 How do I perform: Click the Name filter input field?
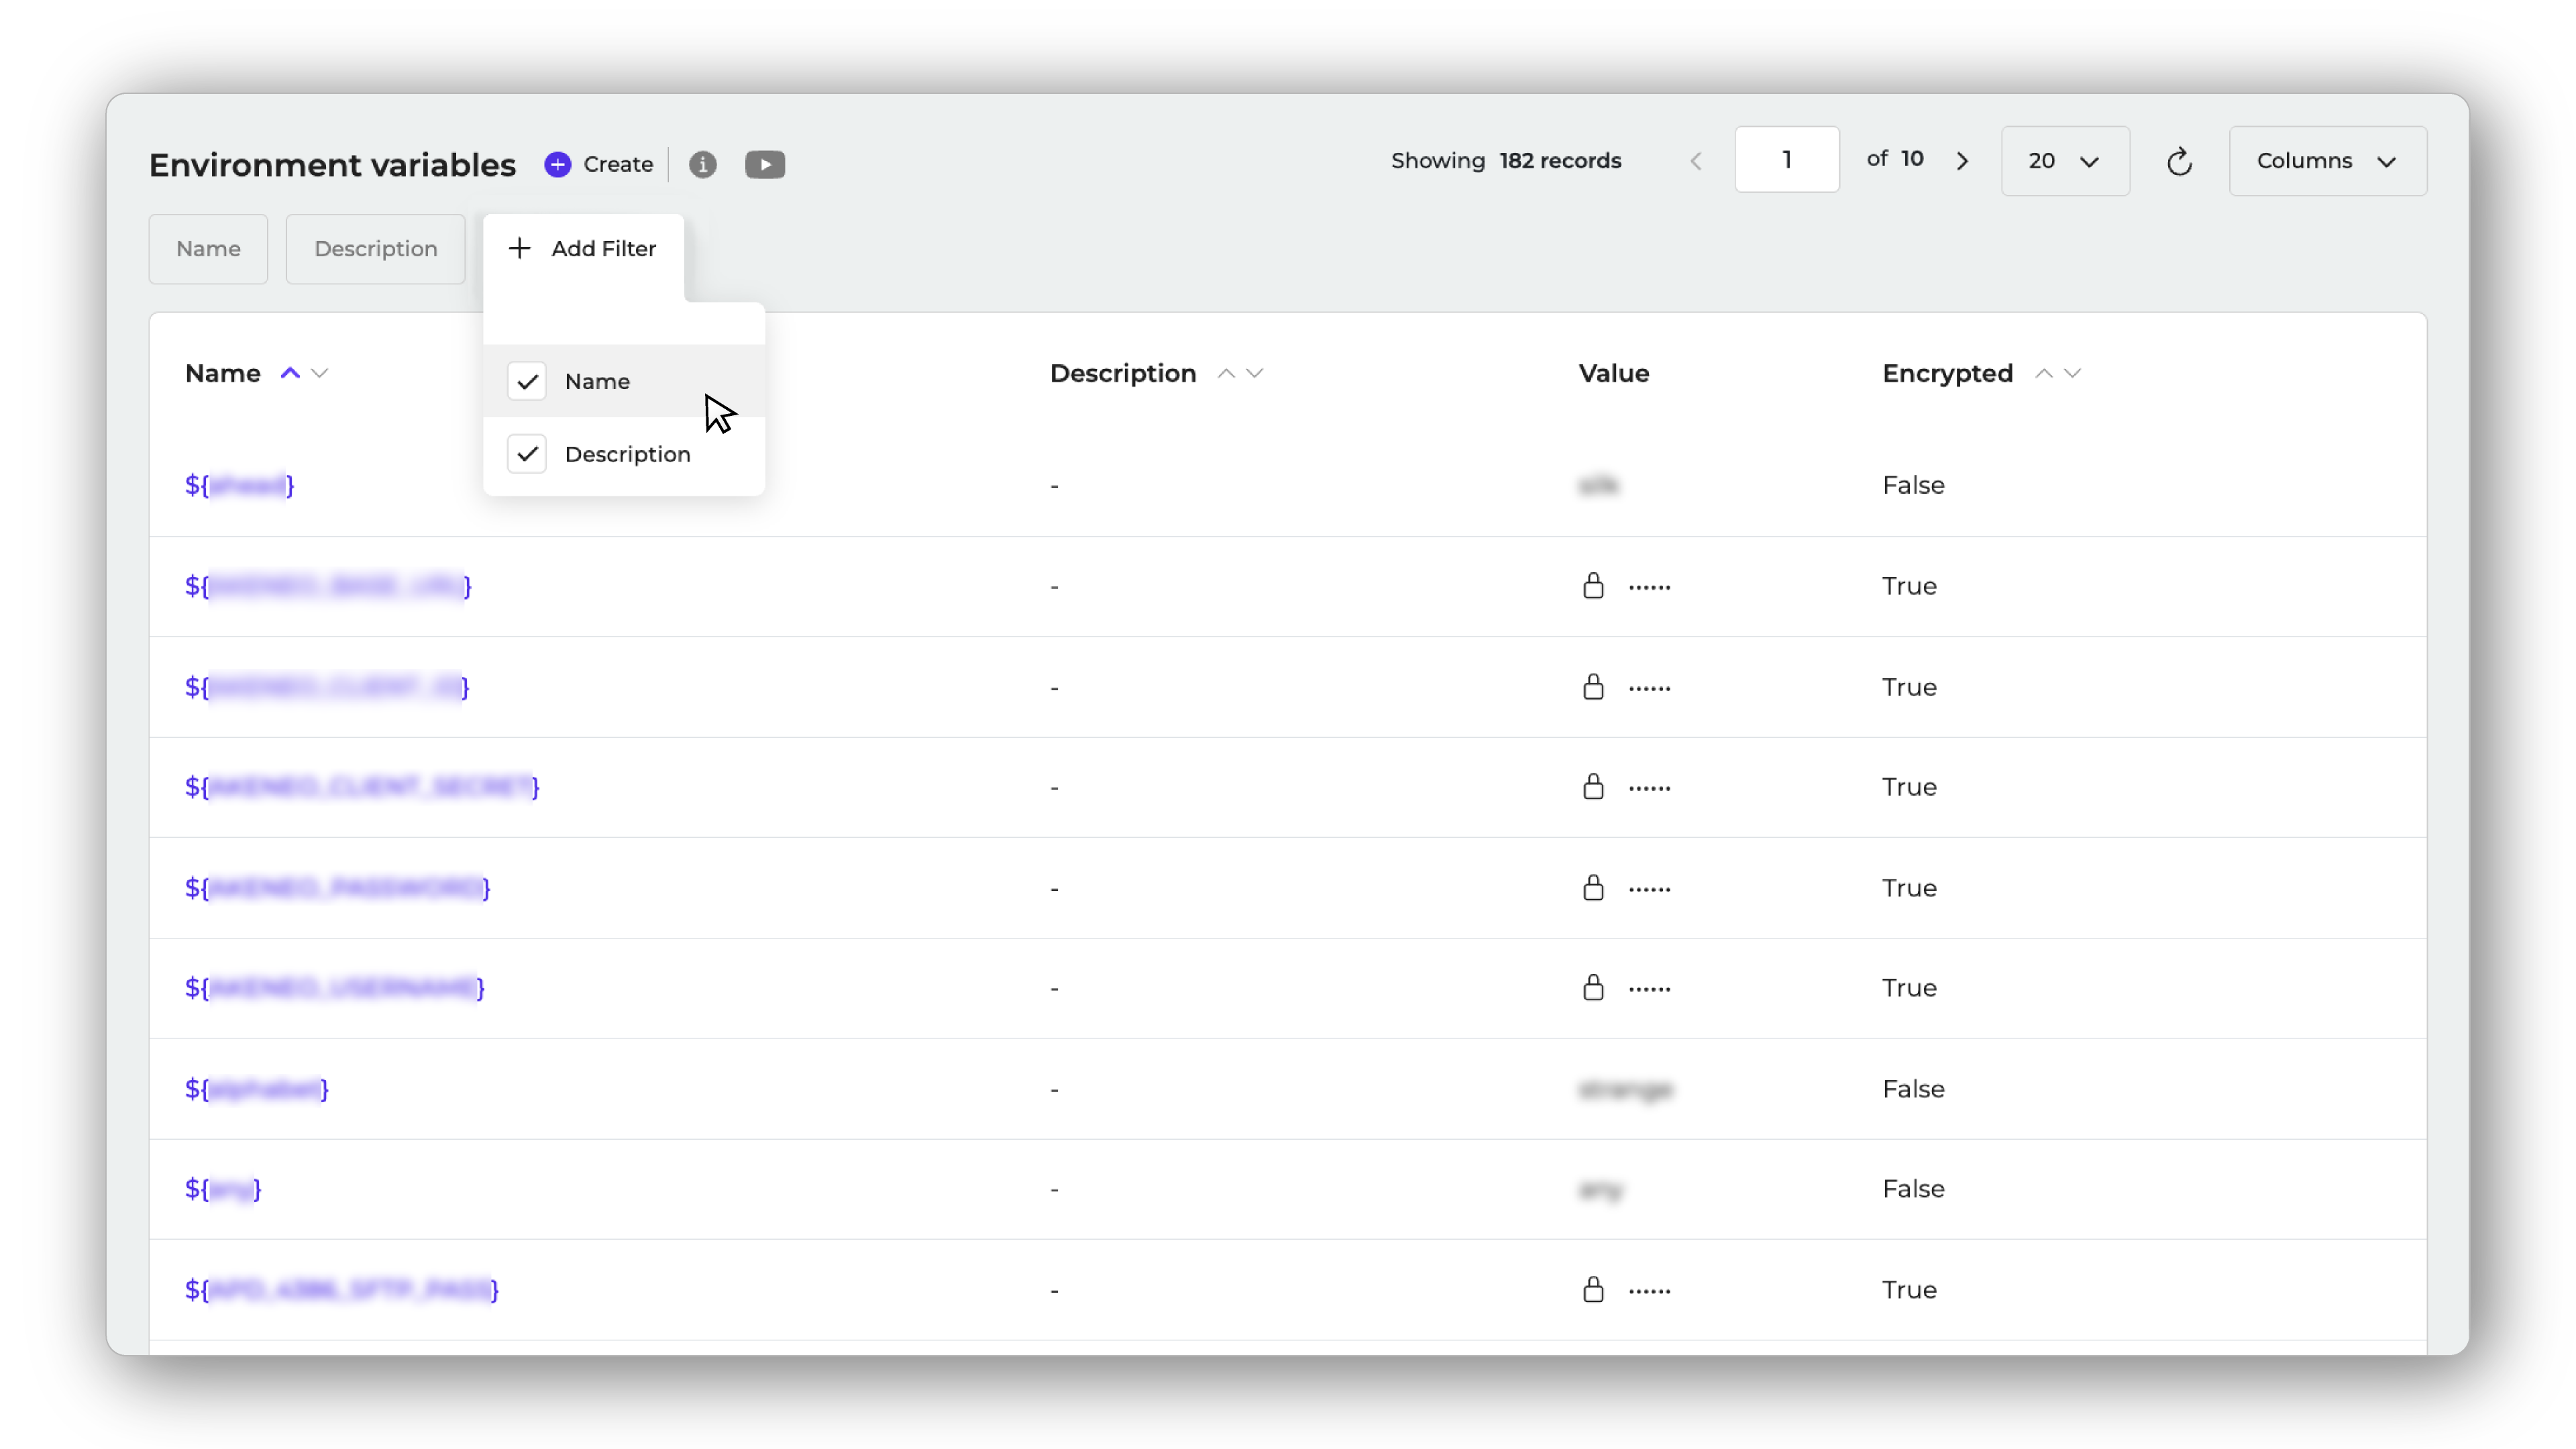208,249
